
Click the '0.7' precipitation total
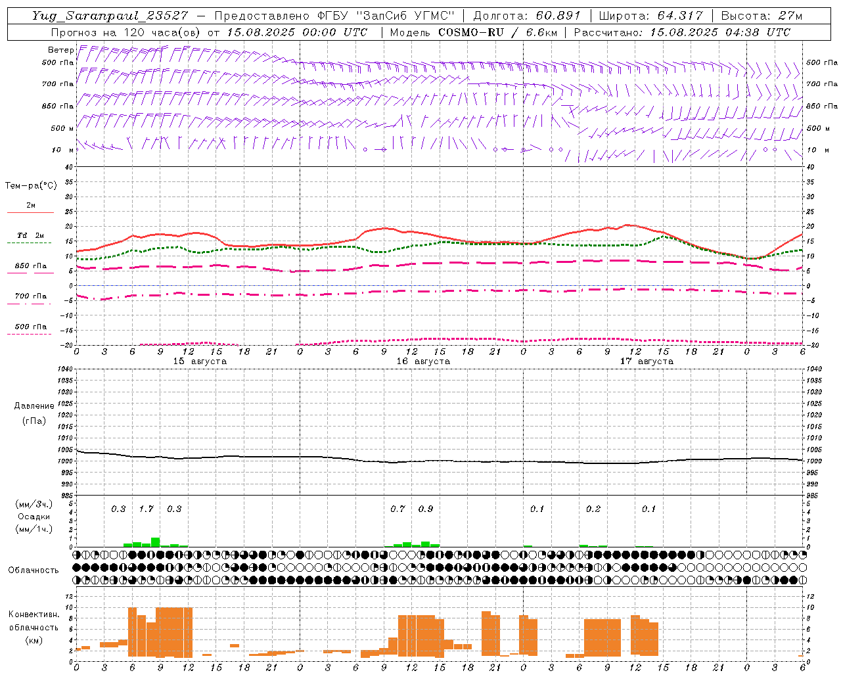398,509
